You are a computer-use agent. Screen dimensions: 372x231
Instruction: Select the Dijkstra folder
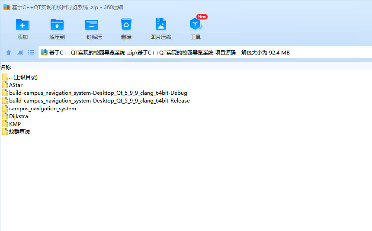point(19,116)
